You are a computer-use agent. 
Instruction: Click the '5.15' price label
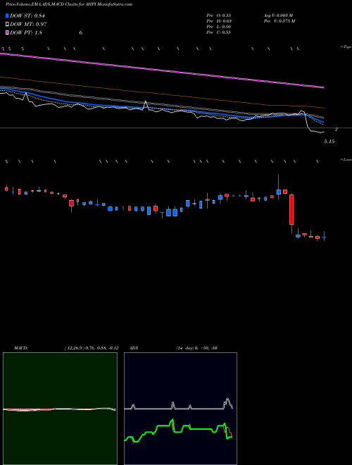pyautogui.click(x=329, y=142)
